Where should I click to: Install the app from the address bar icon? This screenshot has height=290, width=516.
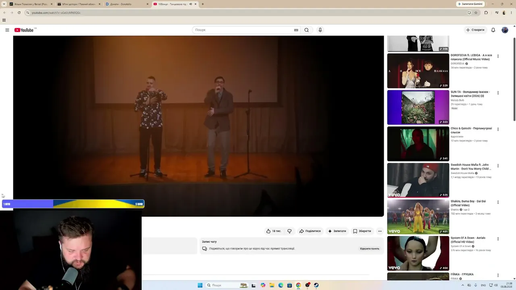tap(469, 12)
